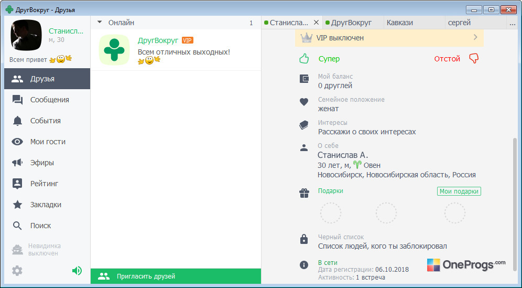
Task: Toggle Невидимка invisible mode
Action: (36, 250)
